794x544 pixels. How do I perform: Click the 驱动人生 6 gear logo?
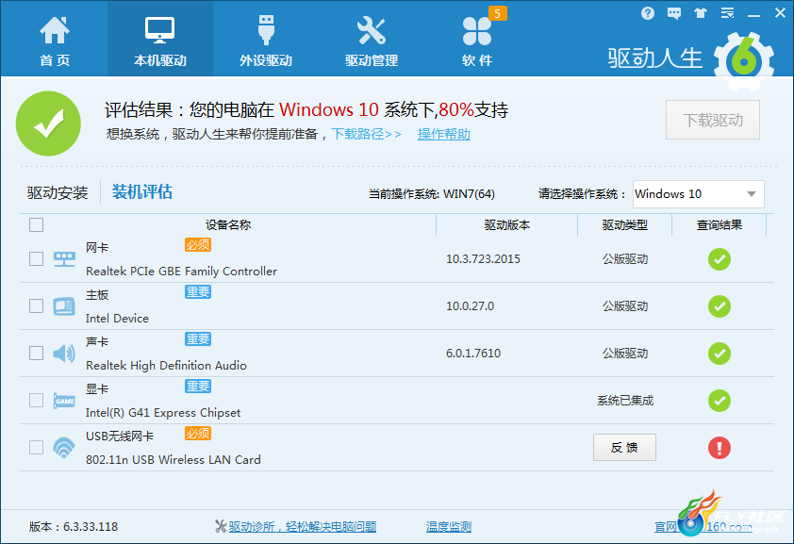tap(744, 61)
